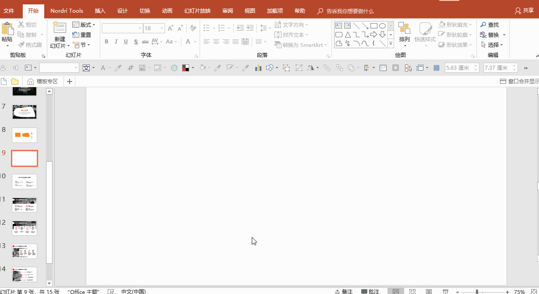This screenshot has width=539, height=294.
Task: Click the bar chart icon in add-in toolbar
Action: click(258, 68)
